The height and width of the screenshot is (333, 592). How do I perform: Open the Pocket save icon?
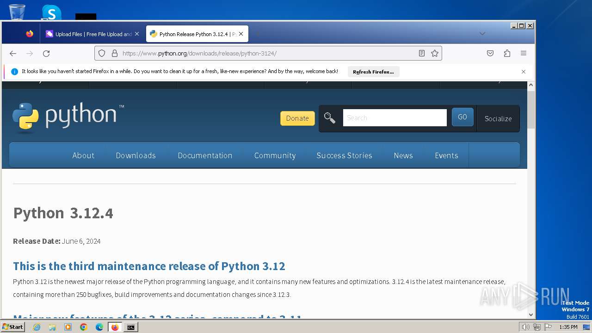pos(490,53)
